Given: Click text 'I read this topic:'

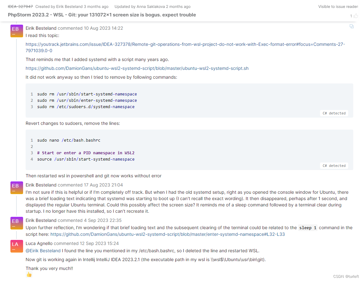Looking at the screenshot, I should [42, 35].
